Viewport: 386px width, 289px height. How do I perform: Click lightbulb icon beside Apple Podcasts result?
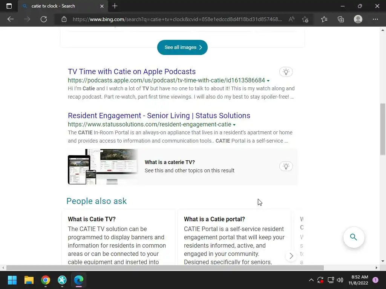[286, 72]
